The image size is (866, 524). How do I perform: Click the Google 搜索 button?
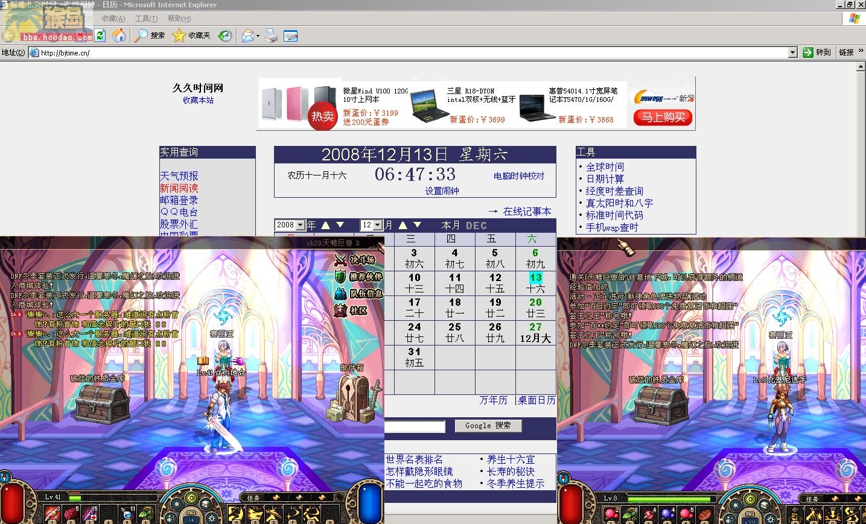488,426
